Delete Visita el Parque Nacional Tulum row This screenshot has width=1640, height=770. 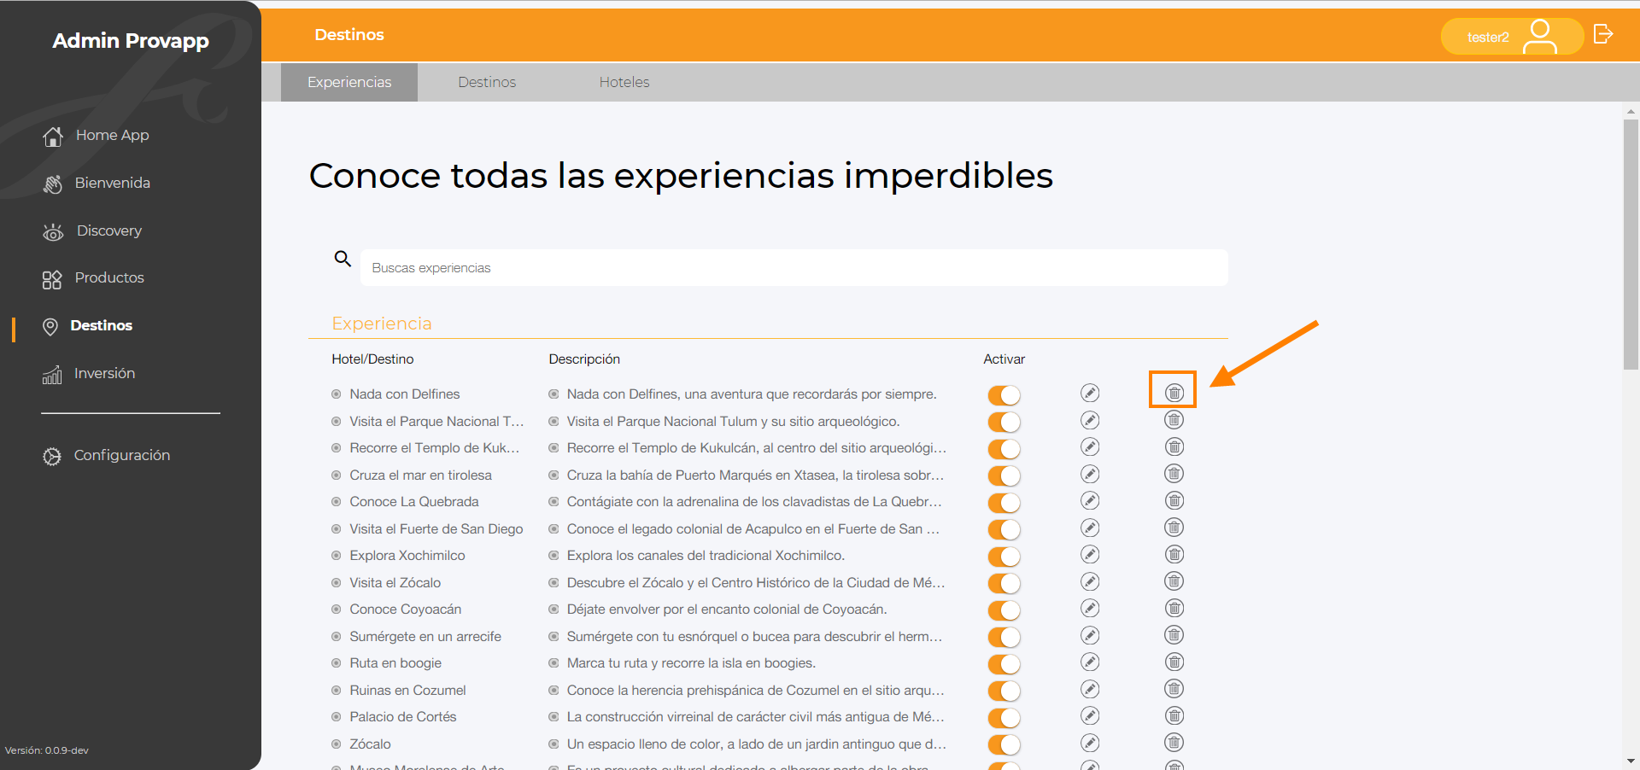click(1174, 420)
